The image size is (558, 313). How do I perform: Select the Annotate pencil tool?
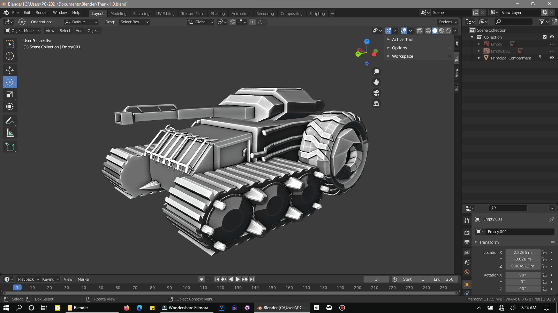tap(10, 121)
